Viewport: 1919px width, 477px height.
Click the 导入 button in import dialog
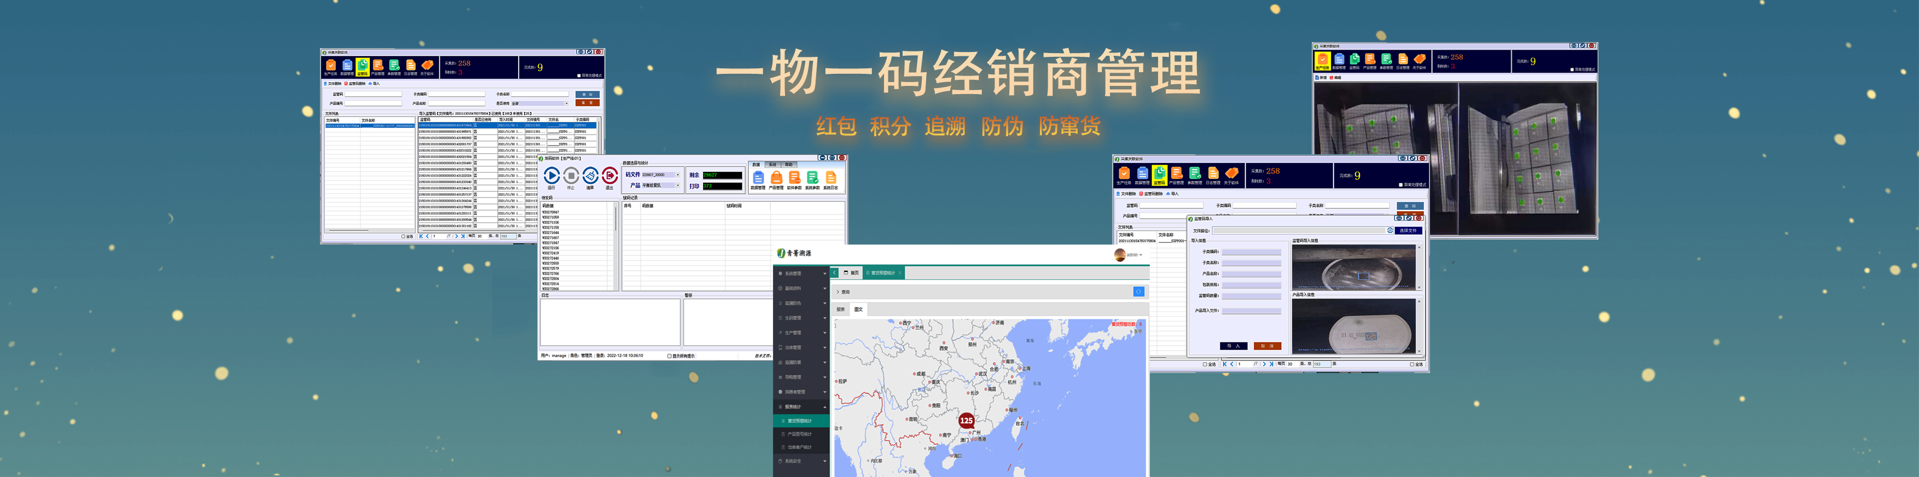click(x=1233, y=346)
